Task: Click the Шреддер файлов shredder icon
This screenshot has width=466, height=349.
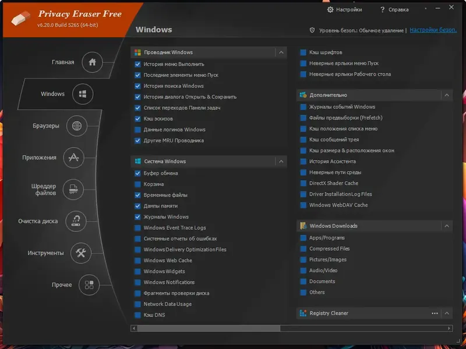Action: (73, 189)
